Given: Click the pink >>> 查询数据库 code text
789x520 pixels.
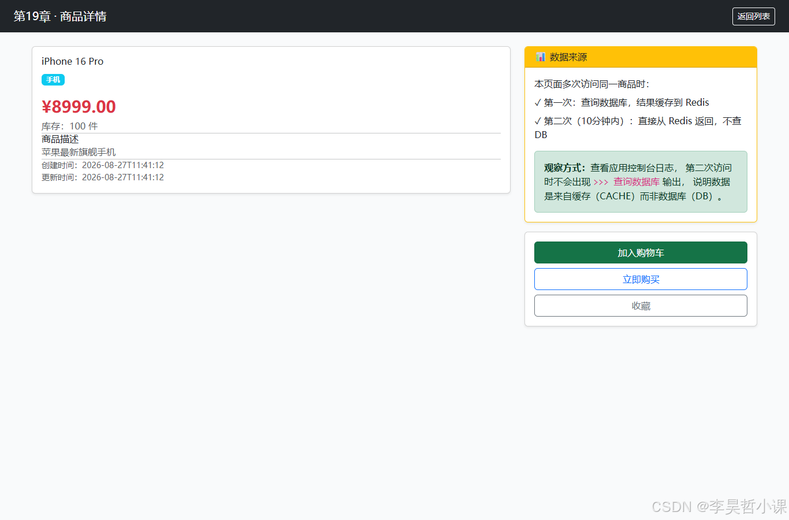Looking at the screenshot, I should coord(627,182).
